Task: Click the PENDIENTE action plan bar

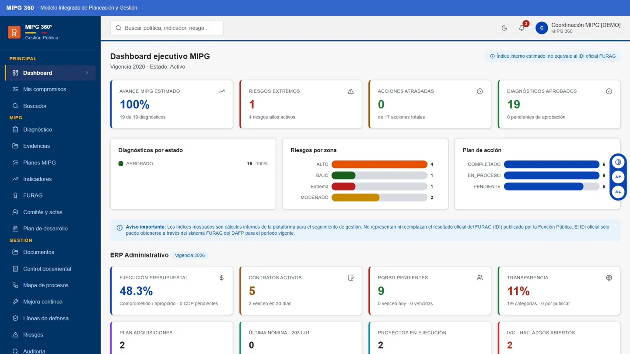Action: tap(551, 187)
